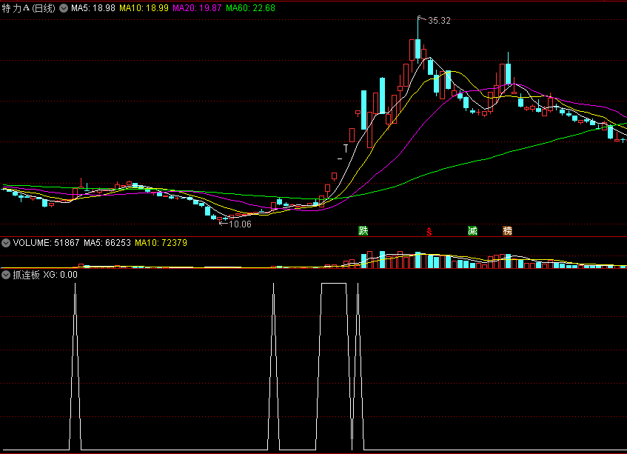Screen dimensions: 627x454
Task: Click the green MA60: 22.68 label
Action: tap(251, 8)
